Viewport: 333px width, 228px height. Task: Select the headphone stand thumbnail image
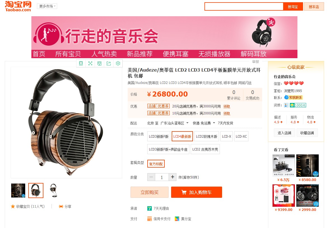click(53, 190)
